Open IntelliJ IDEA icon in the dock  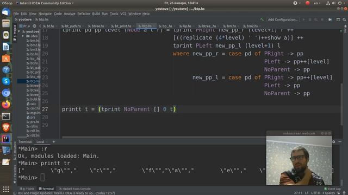[6, 139]
